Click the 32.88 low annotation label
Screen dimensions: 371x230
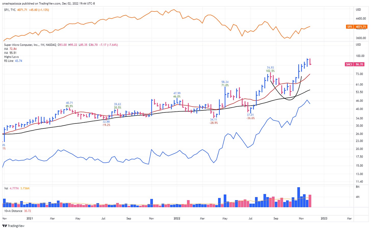pos(106,122)
